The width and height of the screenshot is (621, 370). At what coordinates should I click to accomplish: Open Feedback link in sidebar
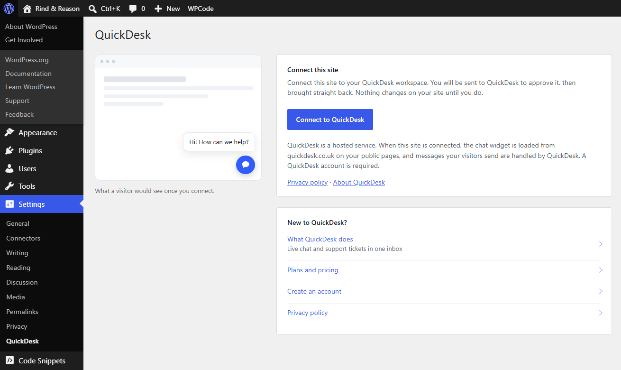pyautogui.click(x=19, y=114)
